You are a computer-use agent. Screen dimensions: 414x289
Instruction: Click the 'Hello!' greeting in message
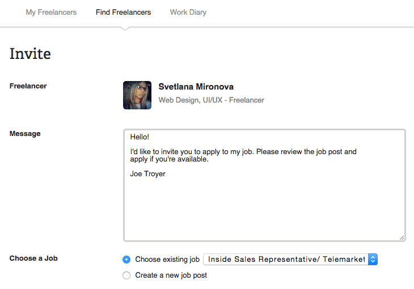(x=140, y=137)
